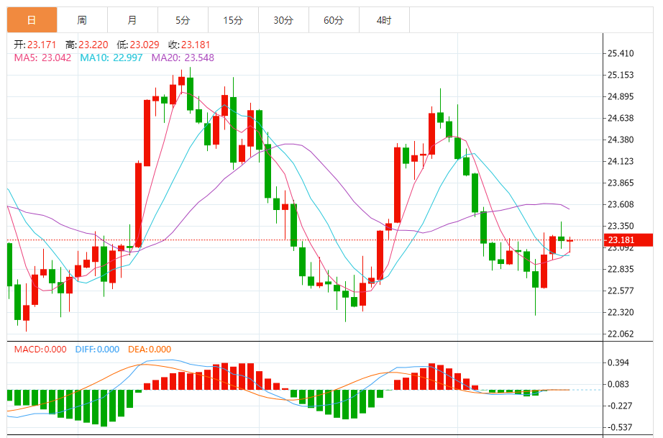Click the latest candlestick at chart's right end
Screen dimensions: 663x438
(x=570, y=245)
